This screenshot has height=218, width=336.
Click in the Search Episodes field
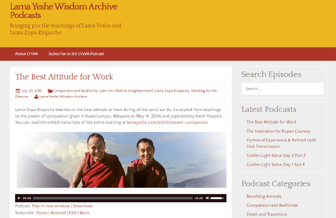click(282, 89)
